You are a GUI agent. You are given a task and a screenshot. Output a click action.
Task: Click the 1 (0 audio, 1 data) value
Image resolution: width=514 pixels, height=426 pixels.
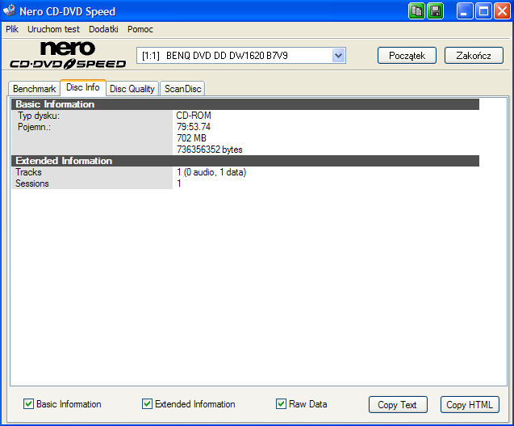(211, 172)
